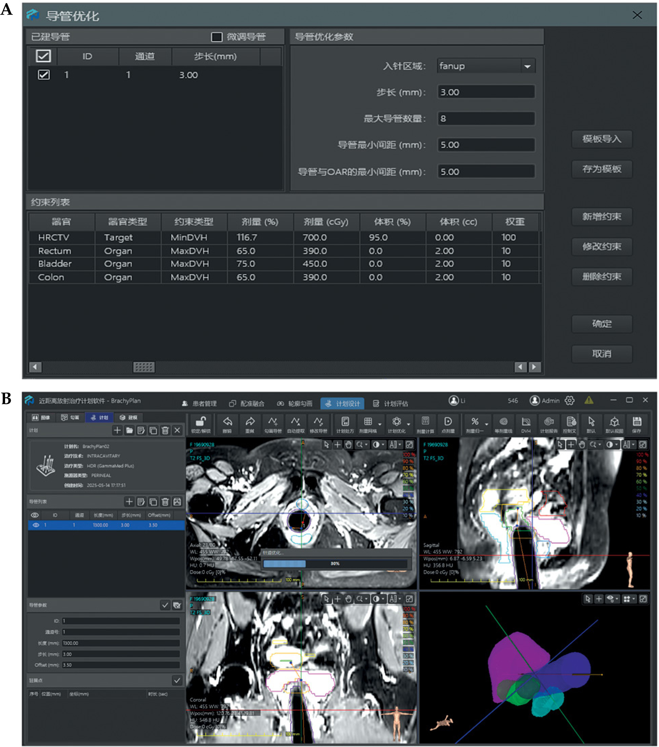659x747 pixels.
Task: Uncheck catheter ID 1 row checkbox
Action: (x=44, y=75)
